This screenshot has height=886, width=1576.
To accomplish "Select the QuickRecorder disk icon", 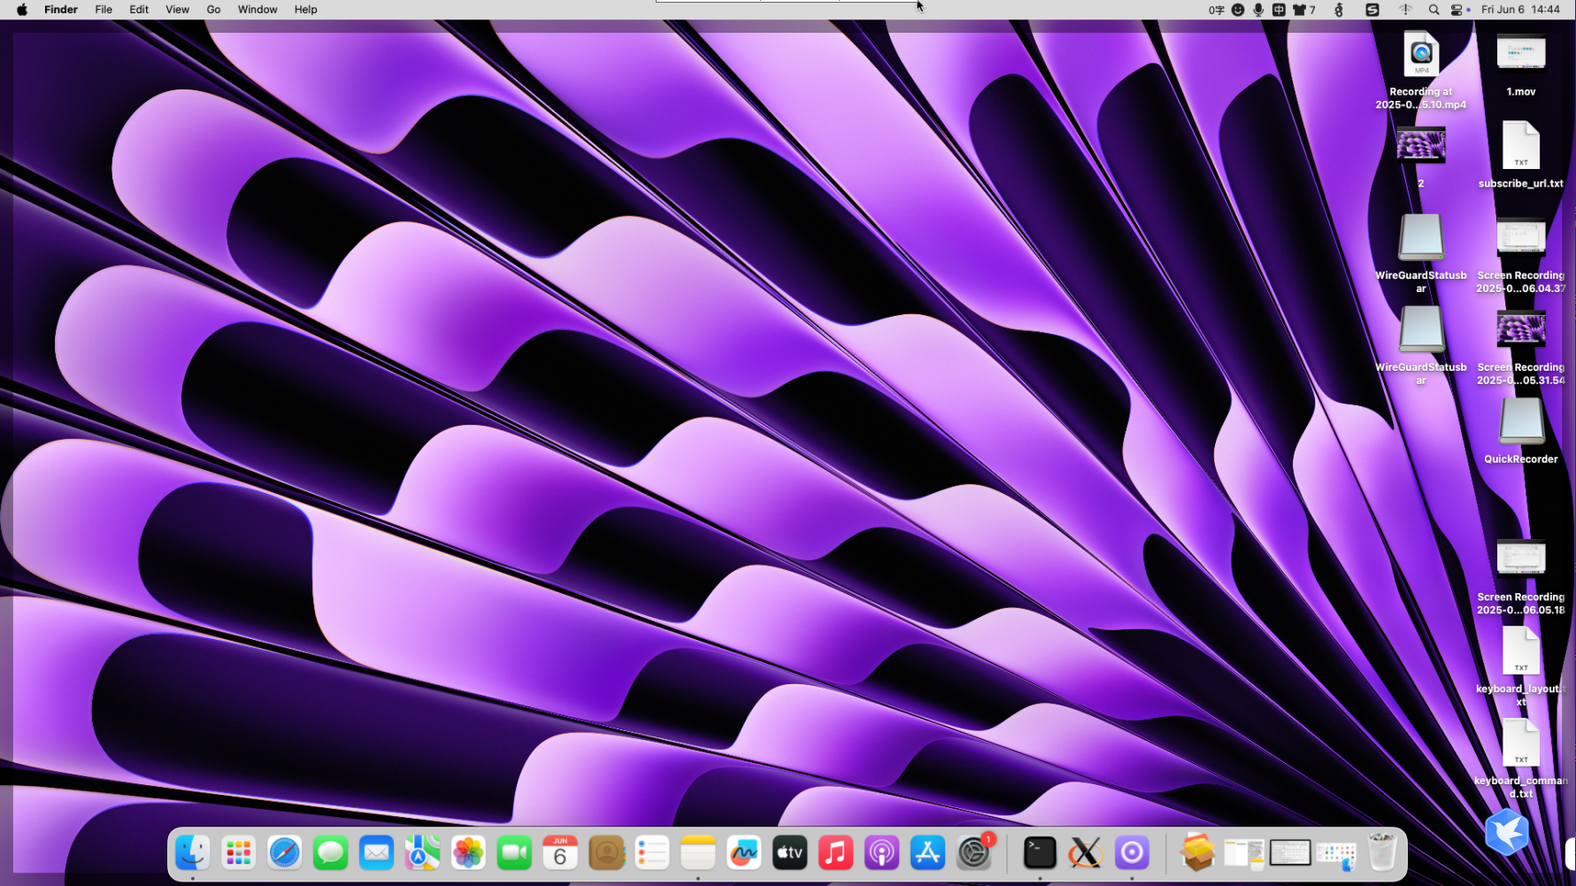I will [x=1521, y=431].
